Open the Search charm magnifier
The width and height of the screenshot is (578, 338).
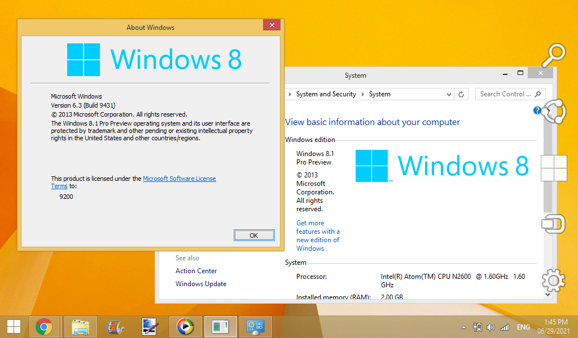click(553, 55)
